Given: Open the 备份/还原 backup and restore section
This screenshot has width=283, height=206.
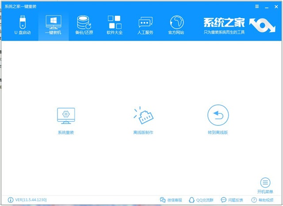Looking at the screenshot, I should [x=84, y=26].
